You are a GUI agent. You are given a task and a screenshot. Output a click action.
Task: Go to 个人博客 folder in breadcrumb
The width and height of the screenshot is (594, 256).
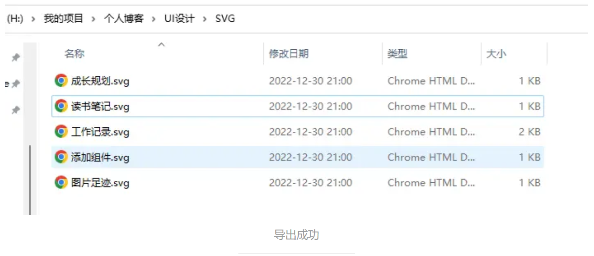point(124,19)
